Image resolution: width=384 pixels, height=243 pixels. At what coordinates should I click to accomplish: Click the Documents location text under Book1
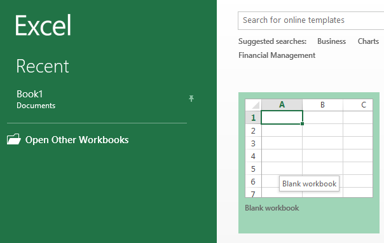[x=36, y=106]
